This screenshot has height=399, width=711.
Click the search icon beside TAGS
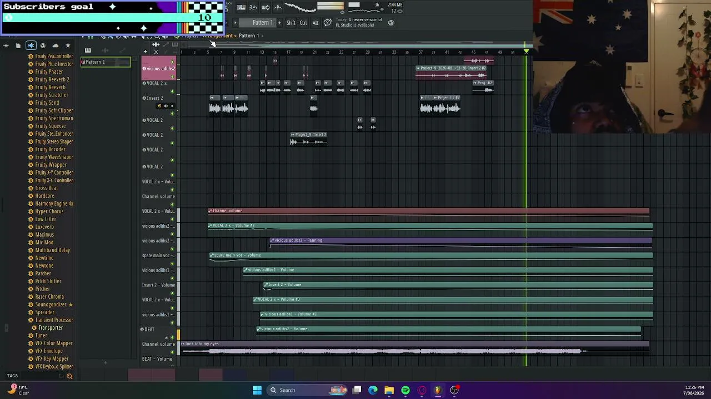point(69,376)
